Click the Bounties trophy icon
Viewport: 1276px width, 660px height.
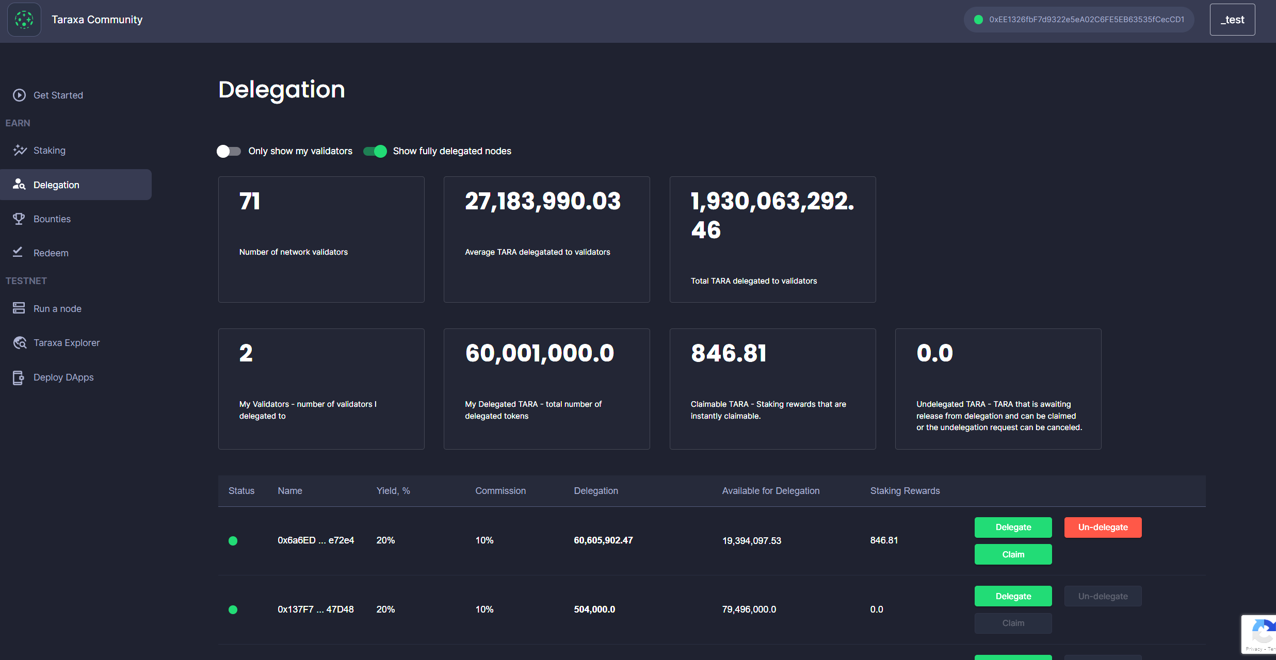click(x=19, y=219)
